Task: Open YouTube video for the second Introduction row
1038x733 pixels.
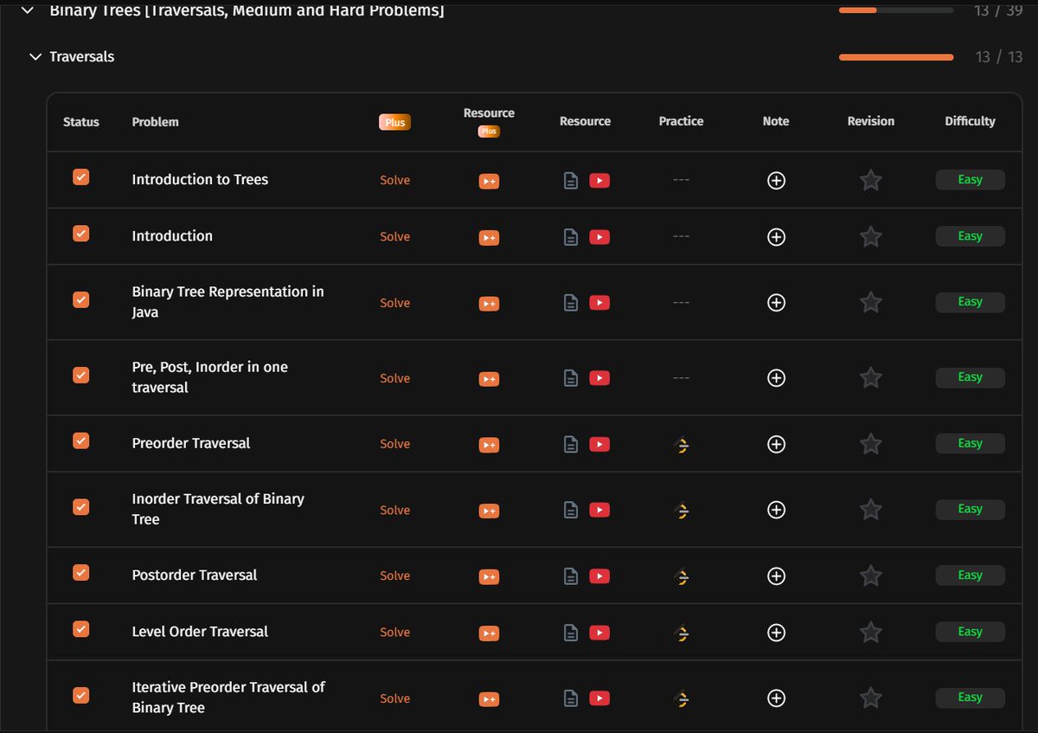Action: [x=599, y=236]
